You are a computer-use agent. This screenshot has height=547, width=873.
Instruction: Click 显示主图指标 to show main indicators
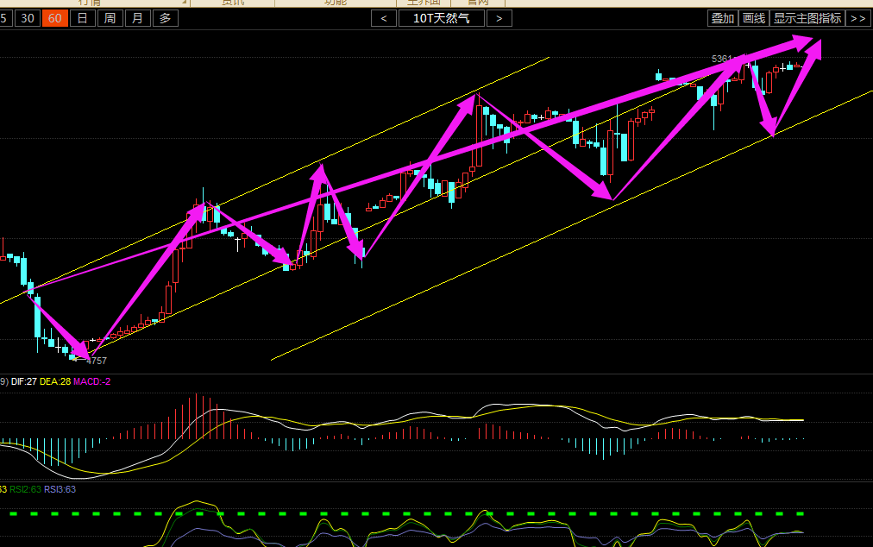[807, 18]
